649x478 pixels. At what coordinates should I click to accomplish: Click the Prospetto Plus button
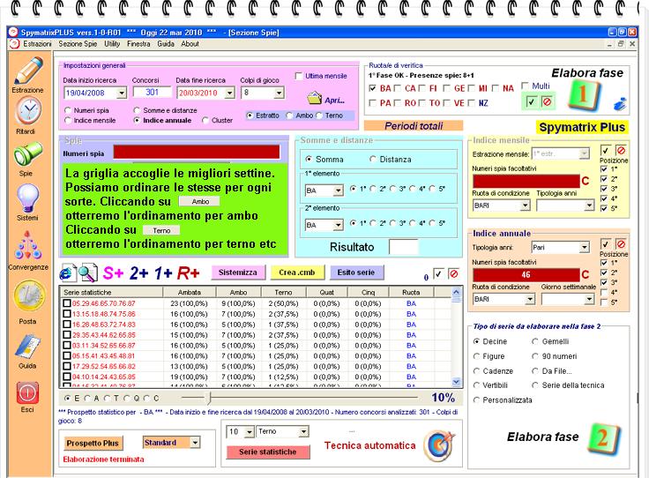tap(93, 444)
